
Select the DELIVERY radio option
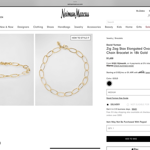tap(108, 104)
